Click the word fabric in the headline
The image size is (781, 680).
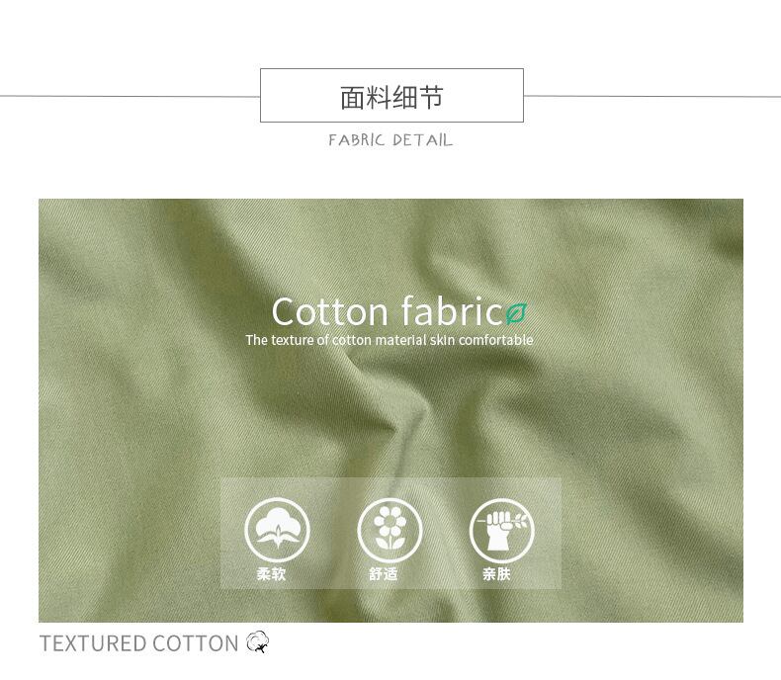[x=452, y=311]
